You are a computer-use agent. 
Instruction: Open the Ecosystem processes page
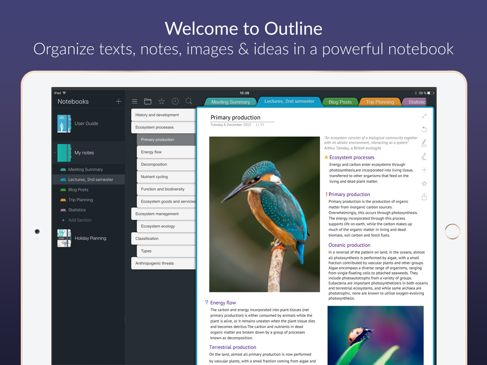coord(163,127)
